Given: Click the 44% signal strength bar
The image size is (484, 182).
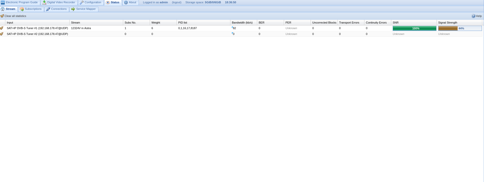Looking at the screenshot, I should pyautogui.click(x=460, y=28).
